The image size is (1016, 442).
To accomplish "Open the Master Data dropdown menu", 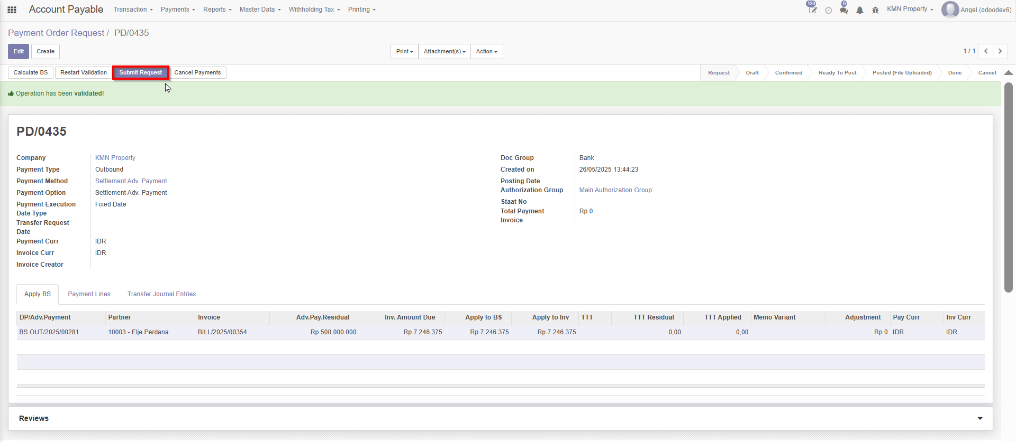I will (260, 10).
